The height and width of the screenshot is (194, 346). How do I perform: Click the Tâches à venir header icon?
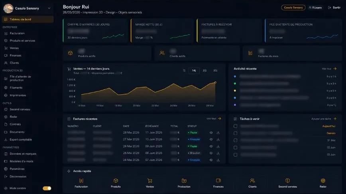[x=235, y=119]
